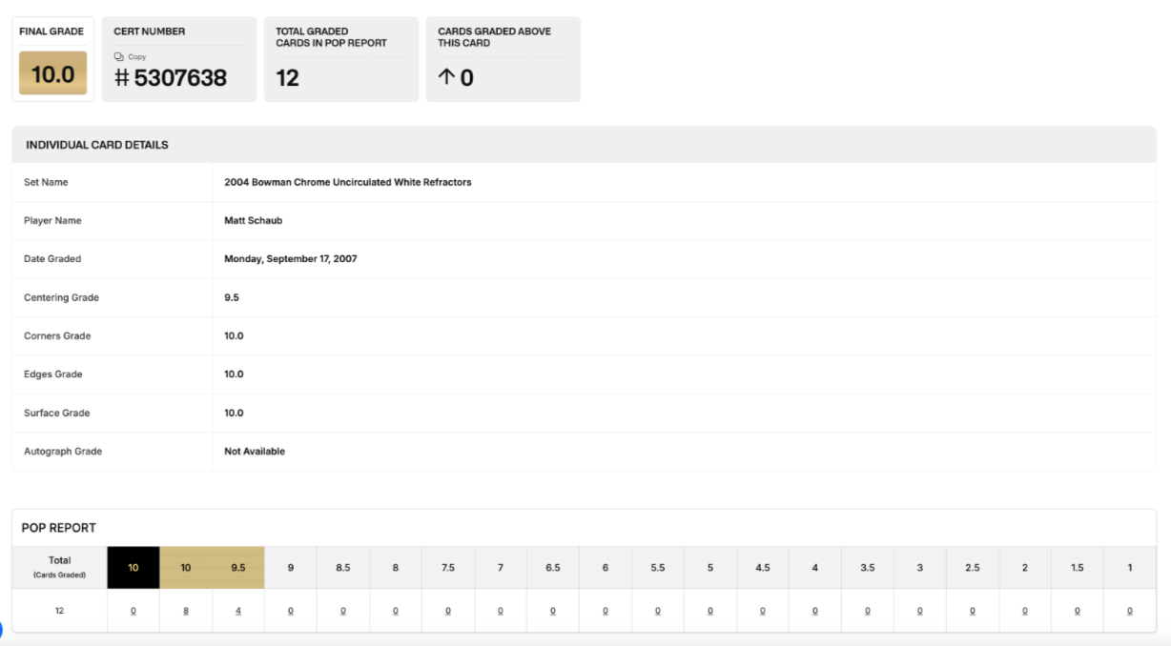This screenshot has width=1171, height=646.
Task: Open the count under grade 8.5
Action: pos(343,611)
